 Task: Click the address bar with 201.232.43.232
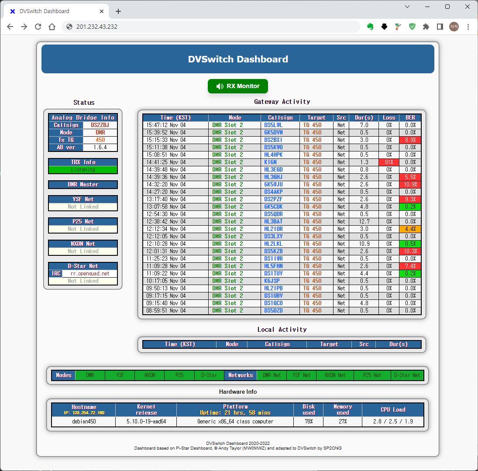point(211,27)
